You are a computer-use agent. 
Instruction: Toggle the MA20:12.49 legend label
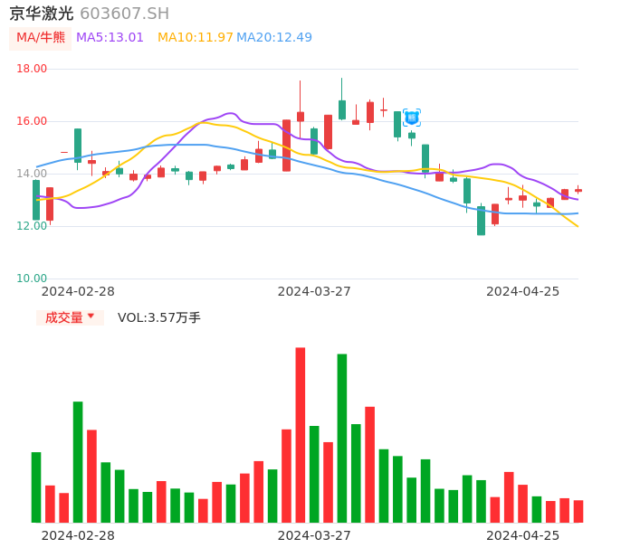click(x=274, y=38)
